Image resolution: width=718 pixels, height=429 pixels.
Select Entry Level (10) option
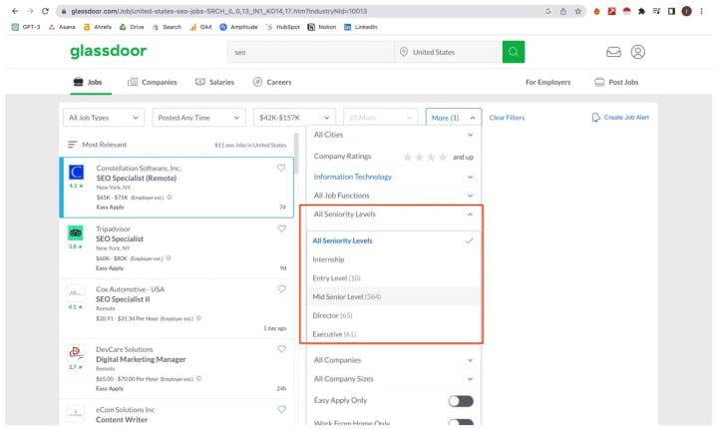click(393, 278)
